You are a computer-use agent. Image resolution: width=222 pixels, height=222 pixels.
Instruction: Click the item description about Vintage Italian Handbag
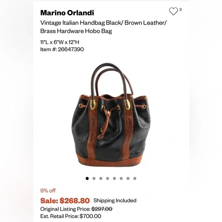(x=103, y=27)
